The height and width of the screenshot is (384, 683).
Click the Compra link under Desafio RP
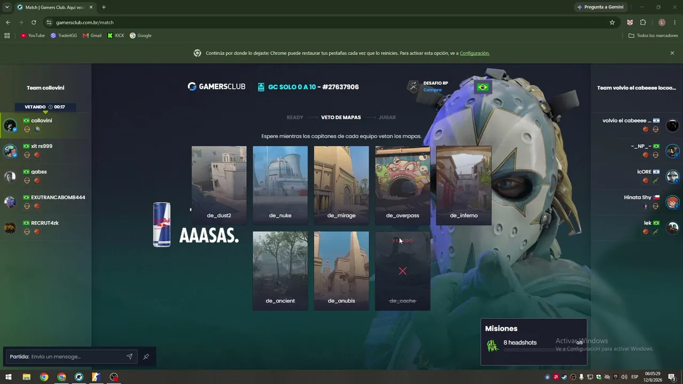click(x=433, y=90)
